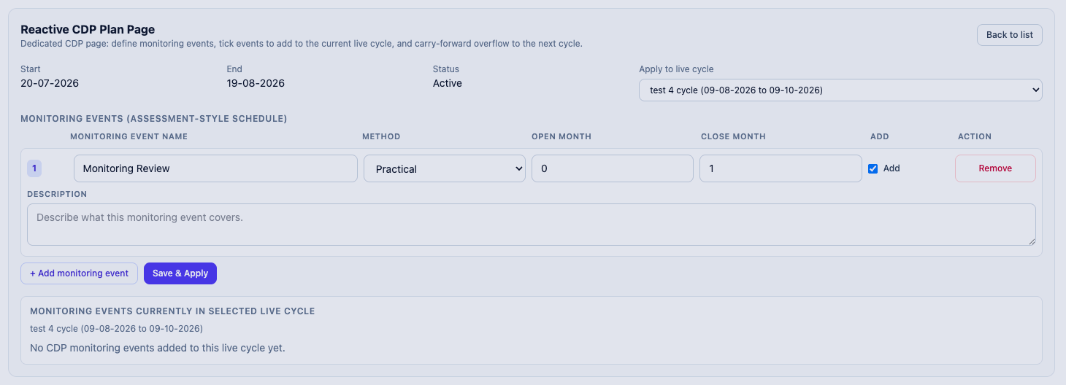
Task: Click the Reactive CDP Plan Page title
Action: [88, 29]
